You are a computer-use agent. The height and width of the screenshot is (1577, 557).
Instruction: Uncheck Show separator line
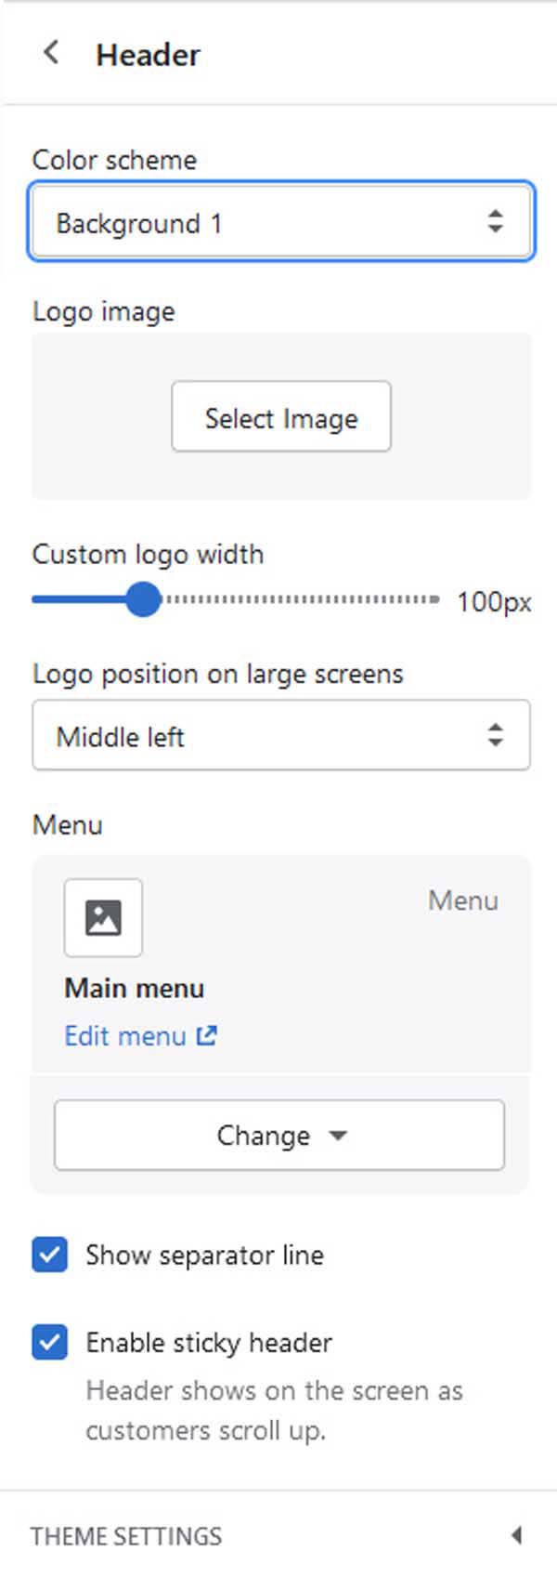[50, 1255]
